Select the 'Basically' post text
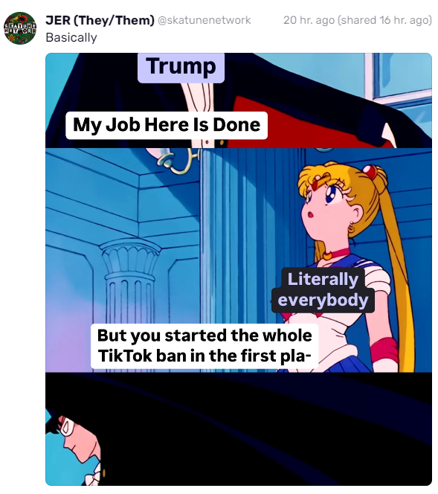 (x=71, y=37)
